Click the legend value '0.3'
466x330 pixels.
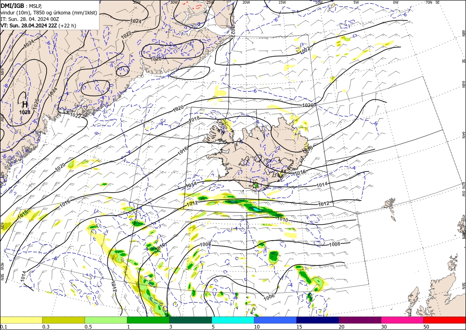(x=46, y=327)
